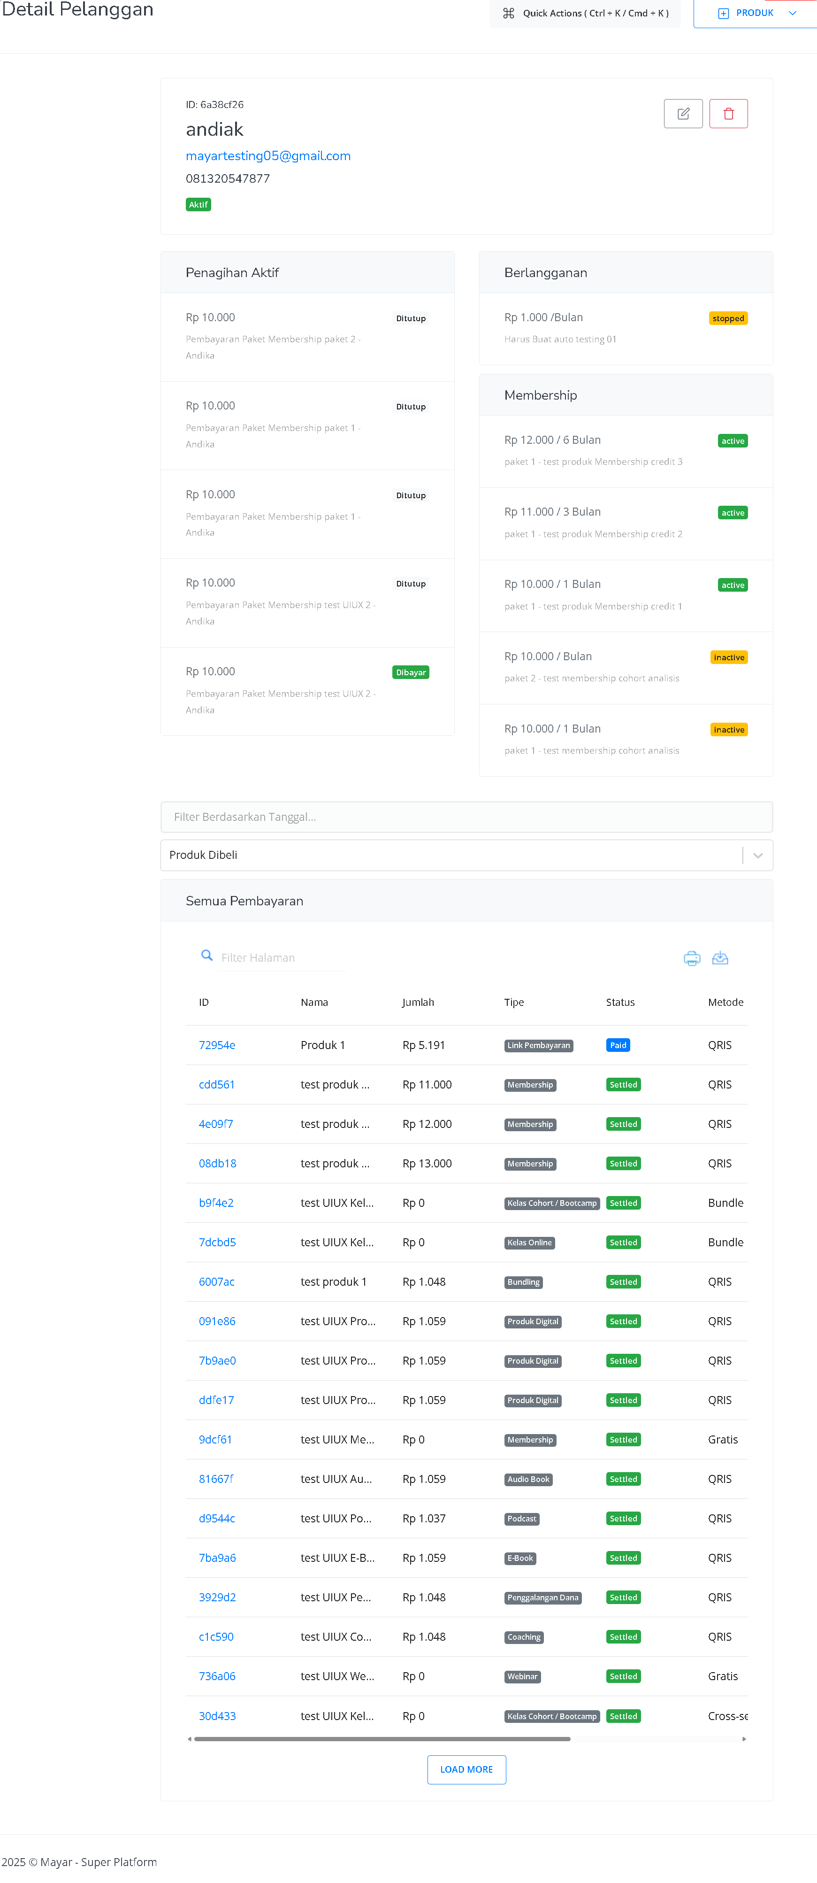Viewport: 817px width, 1883px height.
Task: Click the Jumlah column header
Action: click(418, 1003)
